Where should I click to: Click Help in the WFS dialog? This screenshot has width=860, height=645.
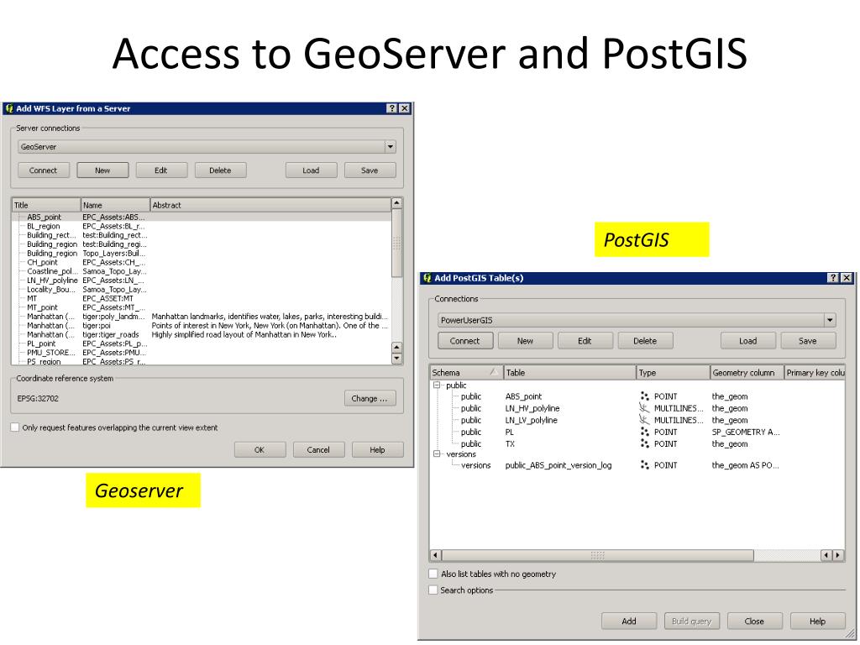[377, 450]
